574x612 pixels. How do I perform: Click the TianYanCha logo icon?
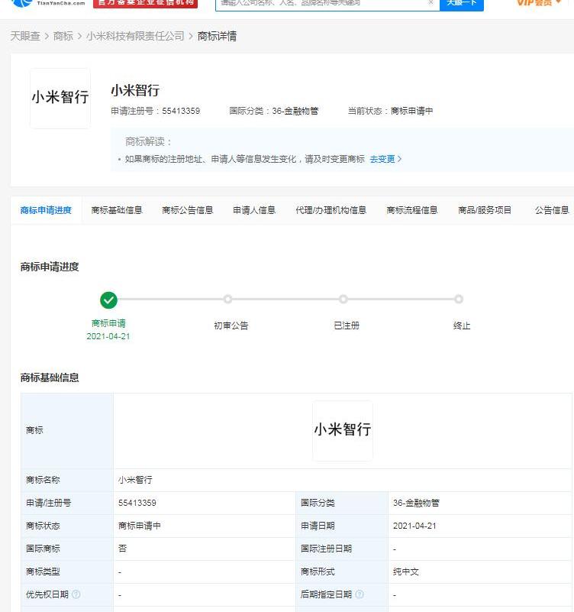(x=21, y=3)
